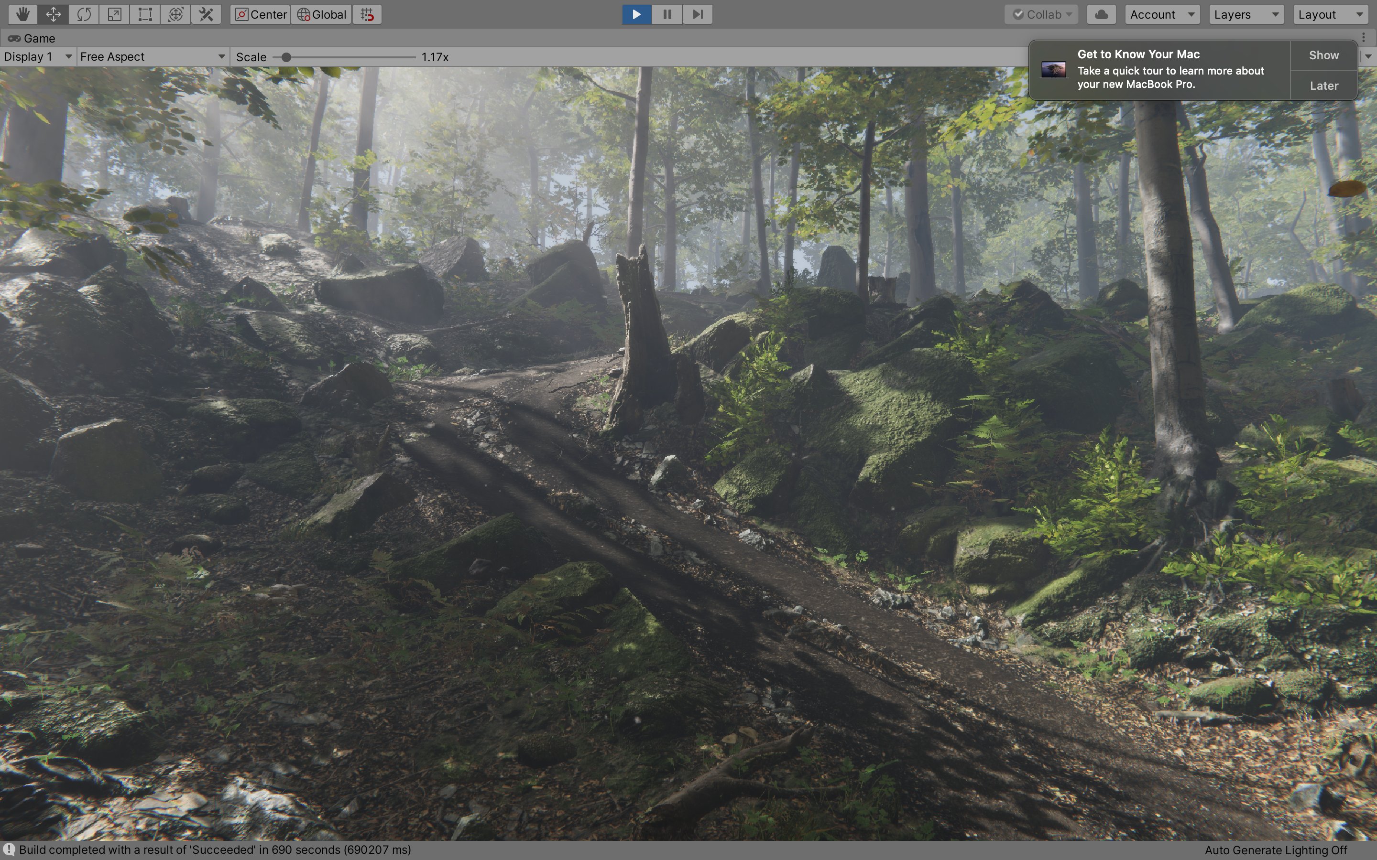Step forward one frame
Screen dimensions: 1377x860
(698, 14)
